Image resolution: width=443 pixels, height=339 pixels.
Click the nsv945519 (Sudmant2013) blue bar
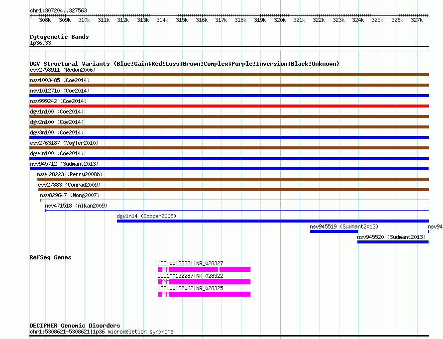point(334,231)
